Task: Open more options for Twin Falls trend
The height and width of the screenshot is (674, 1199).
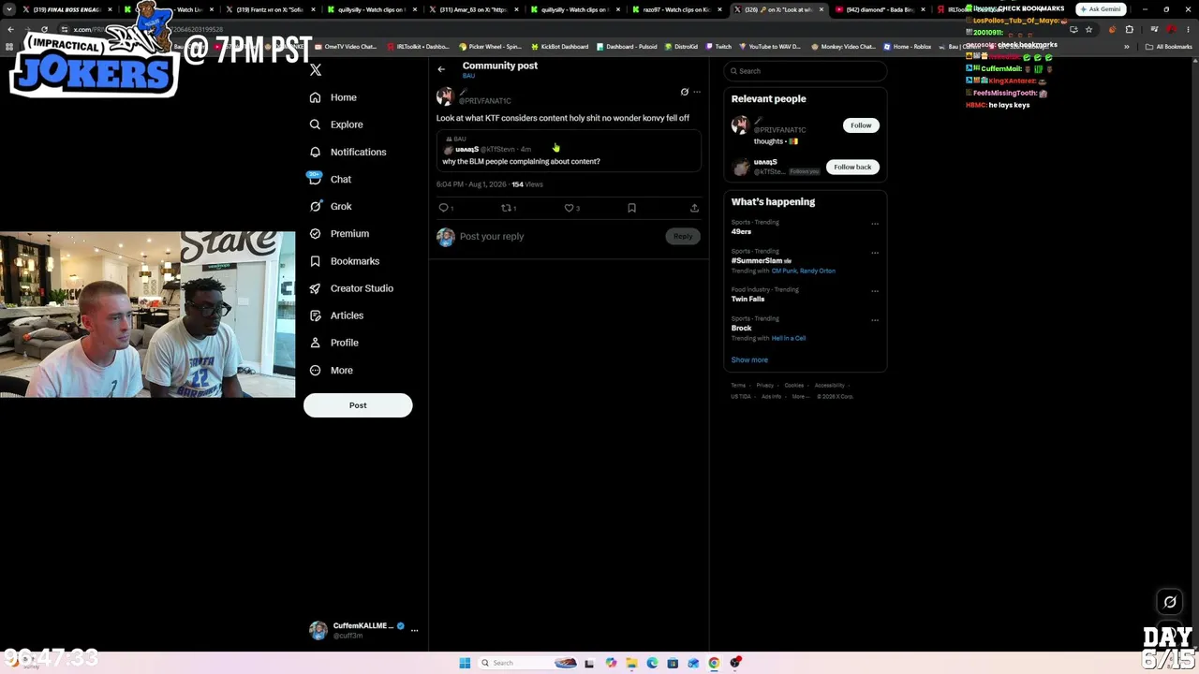Action: coord(875,291)
